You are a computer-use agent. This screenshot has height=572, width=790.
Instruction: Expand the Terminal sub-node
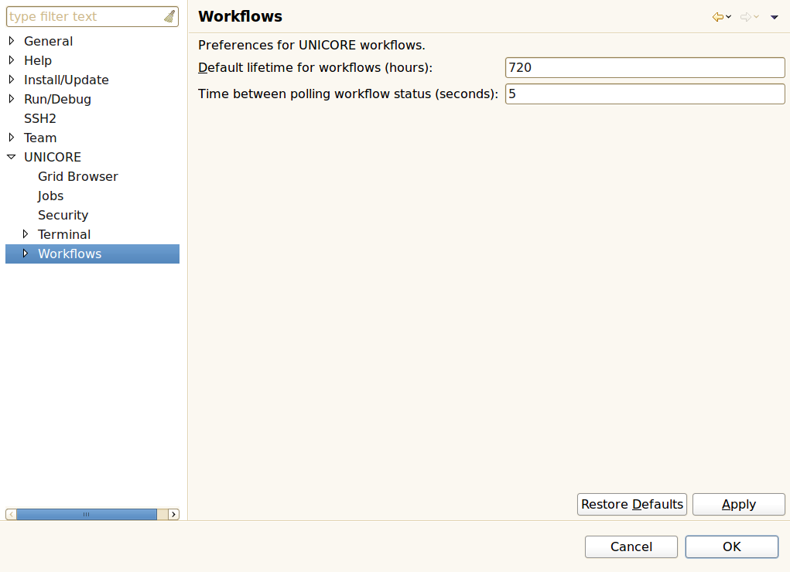(26, 234)
